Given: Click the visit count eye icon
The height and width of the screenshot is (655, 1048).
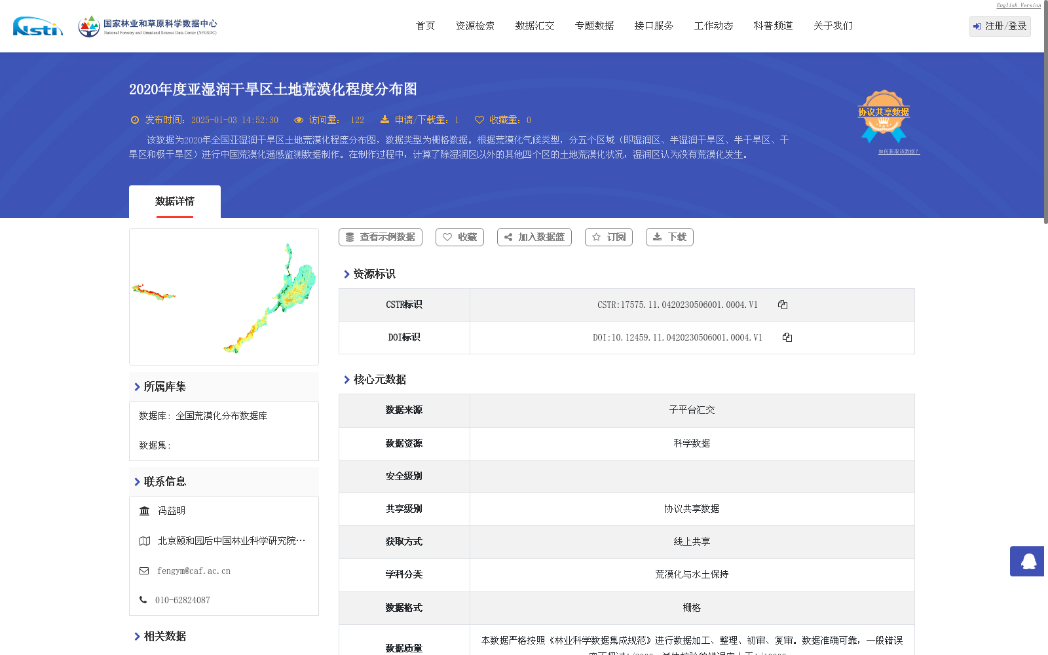Looking at the screenshot, I should [x=299, y=120].
